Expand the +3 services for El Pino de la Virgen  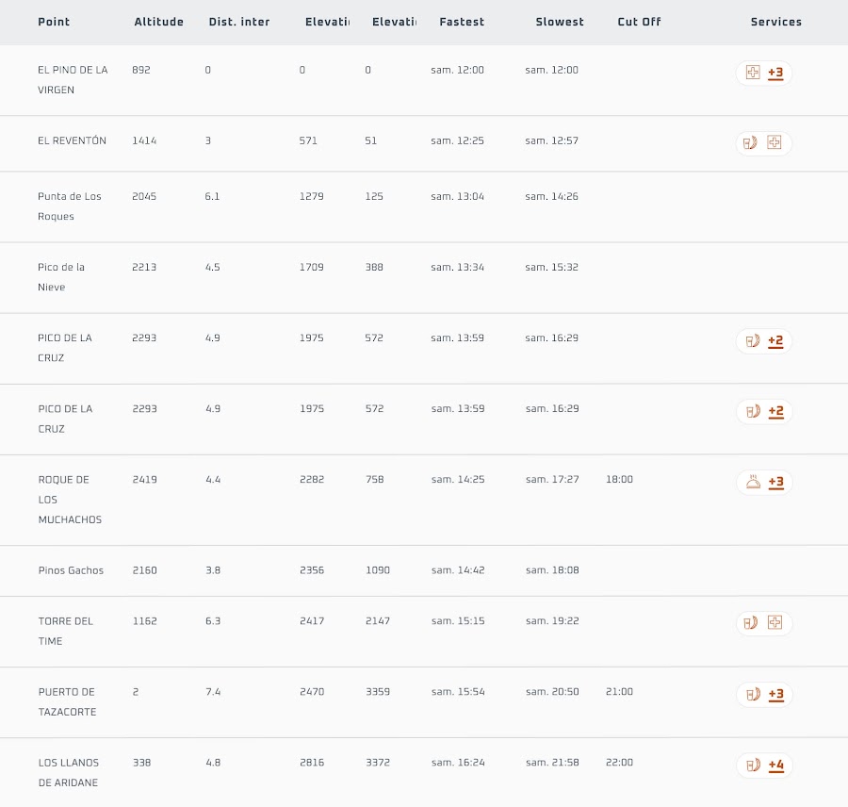775,73
